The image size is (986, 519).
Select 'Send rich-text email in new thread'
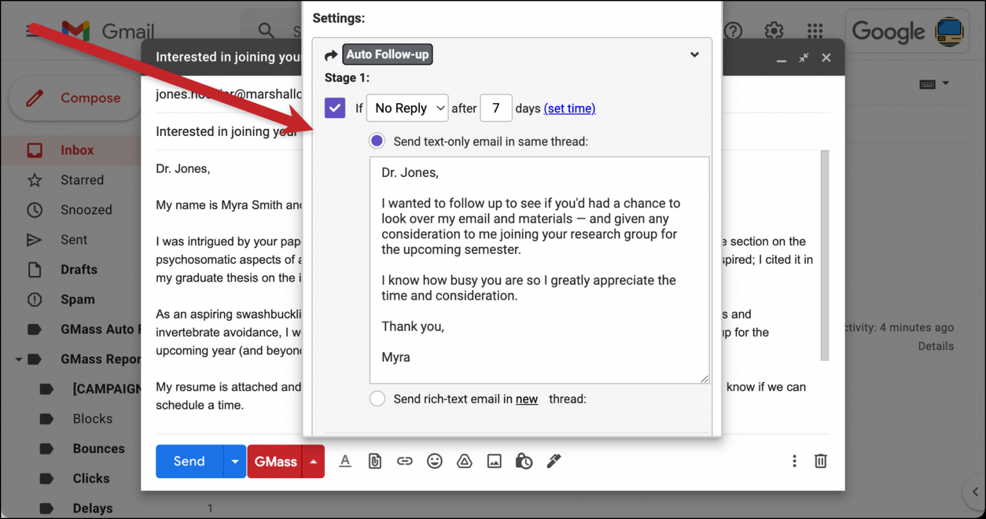(377, 398)
